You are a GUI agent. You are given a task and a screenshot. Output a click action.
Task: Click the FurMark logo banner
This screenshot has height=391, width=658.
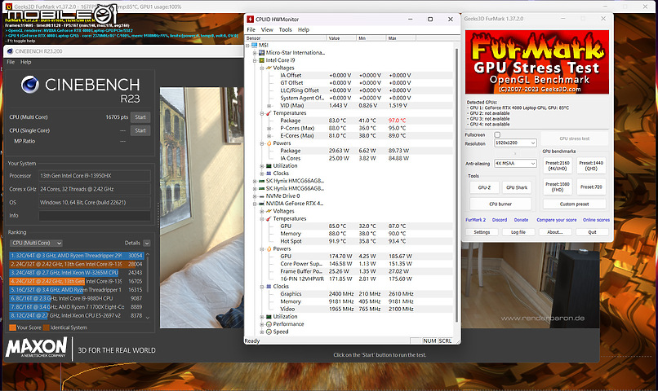pos(536,62)
